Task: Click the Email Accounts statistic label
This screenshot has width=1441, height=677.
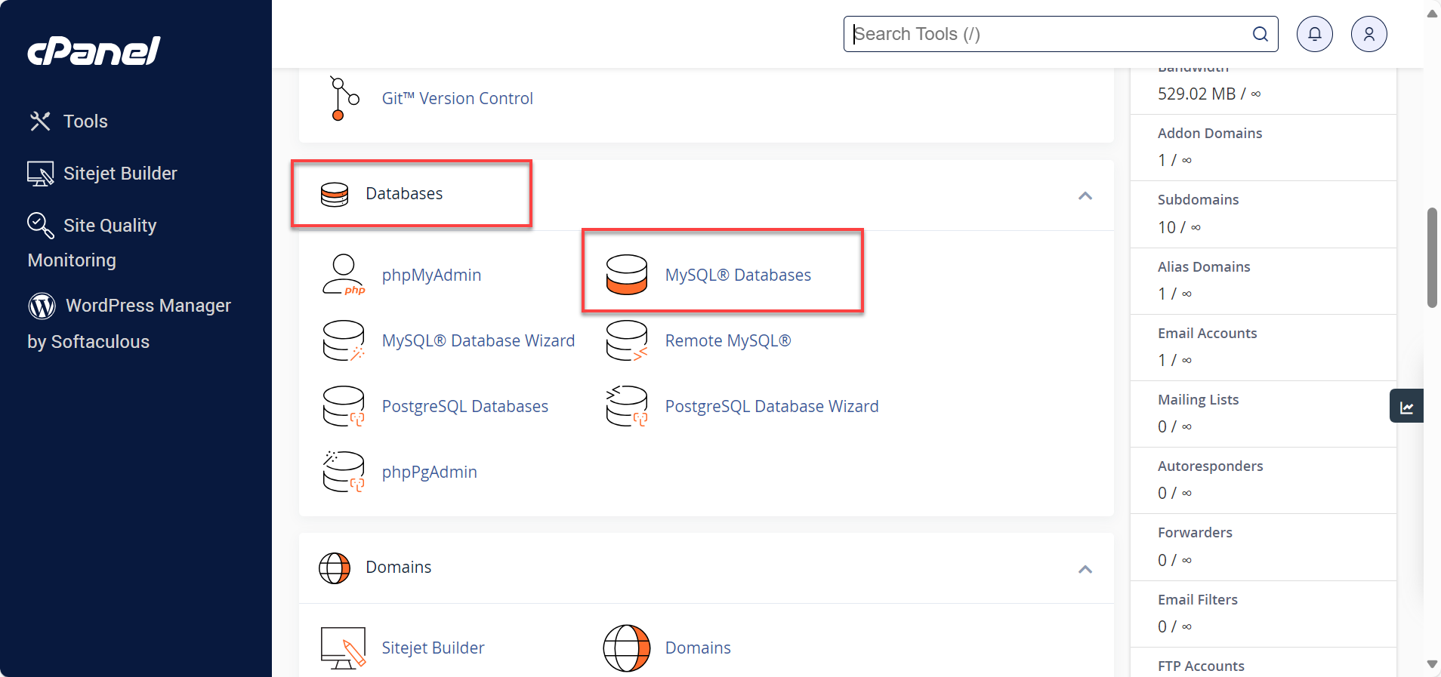Action: point(1207,333)
